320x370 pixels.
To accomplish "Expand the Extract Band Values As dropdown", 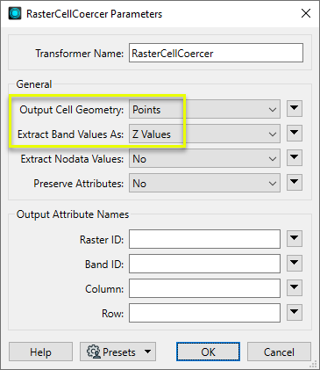I will 204,134.
